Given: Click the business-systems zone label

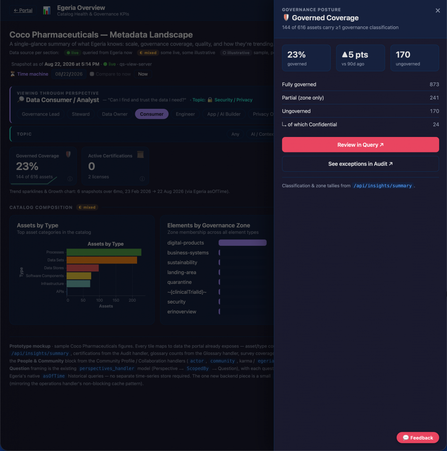Looking at the screenshot, I should tap(188, 252).
